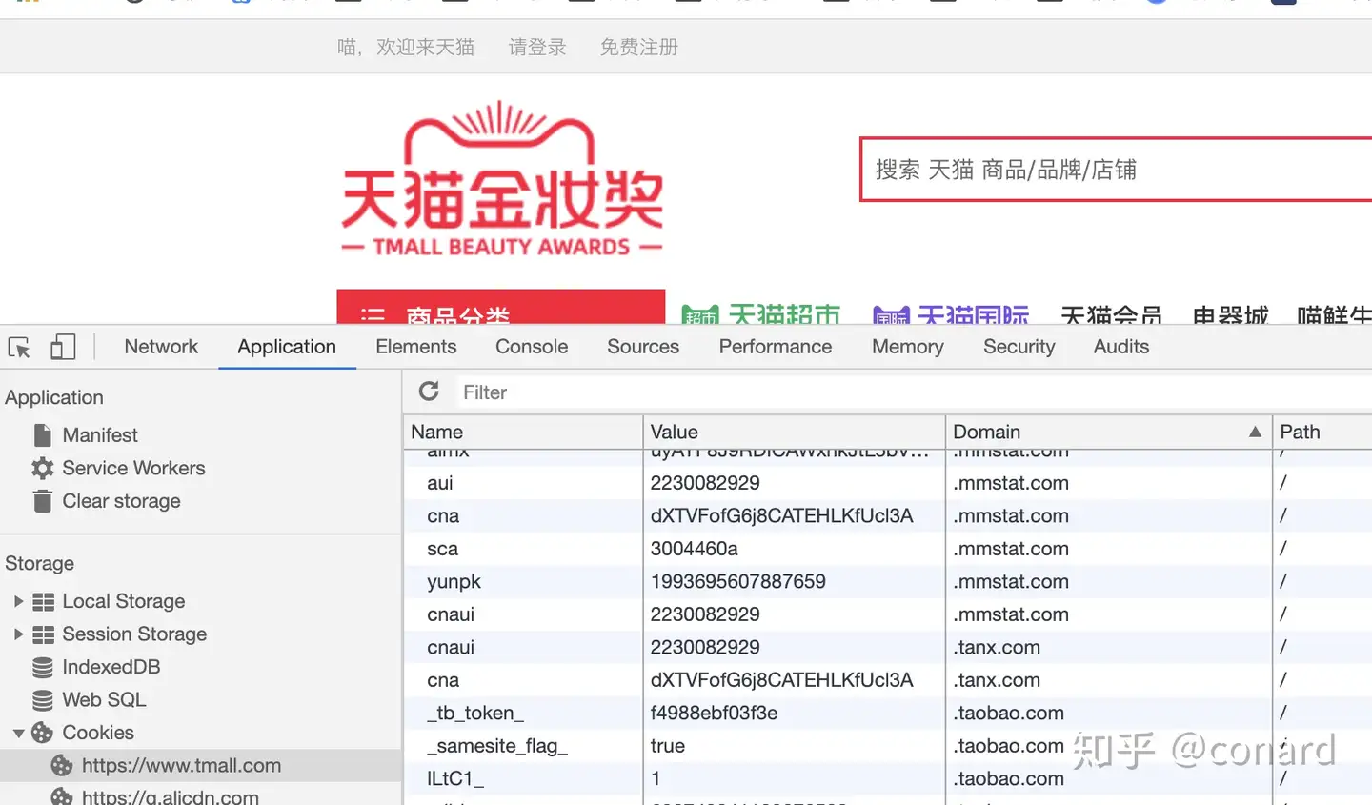Activate the inspect element picker icon

(19, 348)
